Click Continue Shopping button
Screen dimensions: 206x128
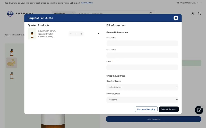146,109
